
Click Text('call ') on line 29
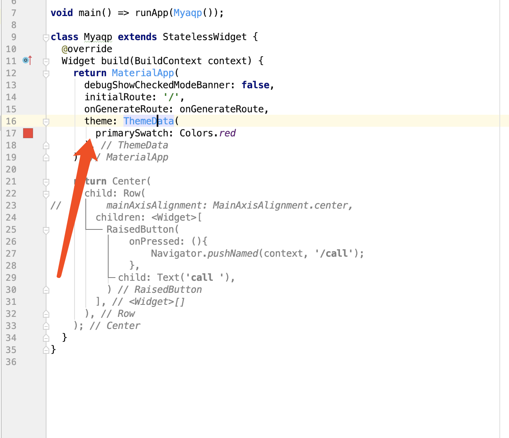tap(194, 278)
